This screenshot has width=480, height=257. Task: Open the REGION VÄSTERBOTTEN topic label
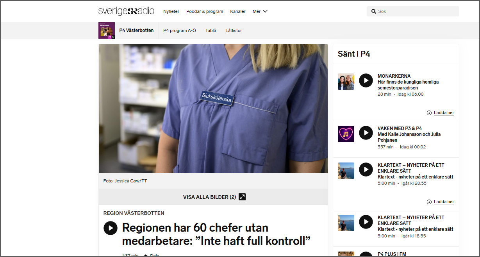point(134,213)
